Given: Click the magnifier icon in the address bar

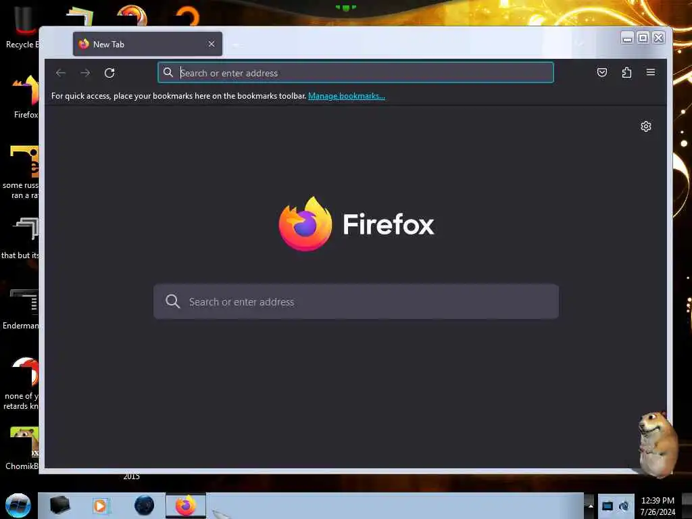Looking at the screenshot, I should (x=168, y=72).
